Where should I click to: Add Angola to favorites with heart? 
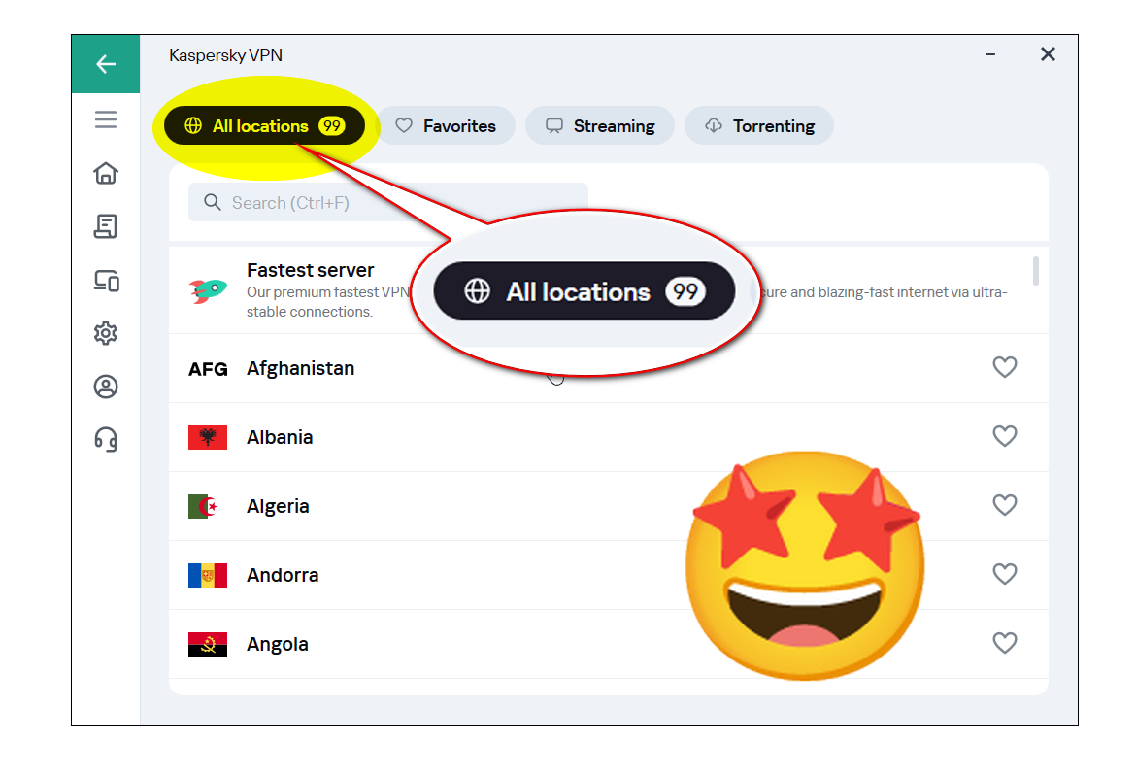coord(1005,643)
